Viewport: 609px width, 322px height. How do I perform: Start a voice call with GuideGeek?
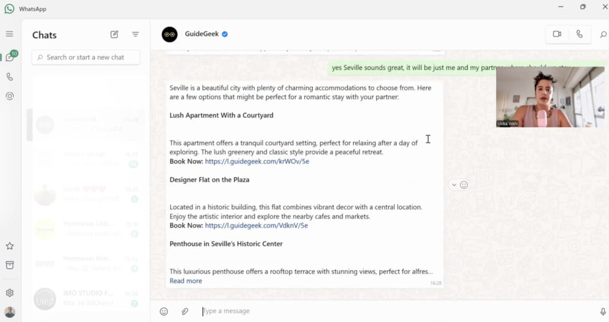point(579,34)
